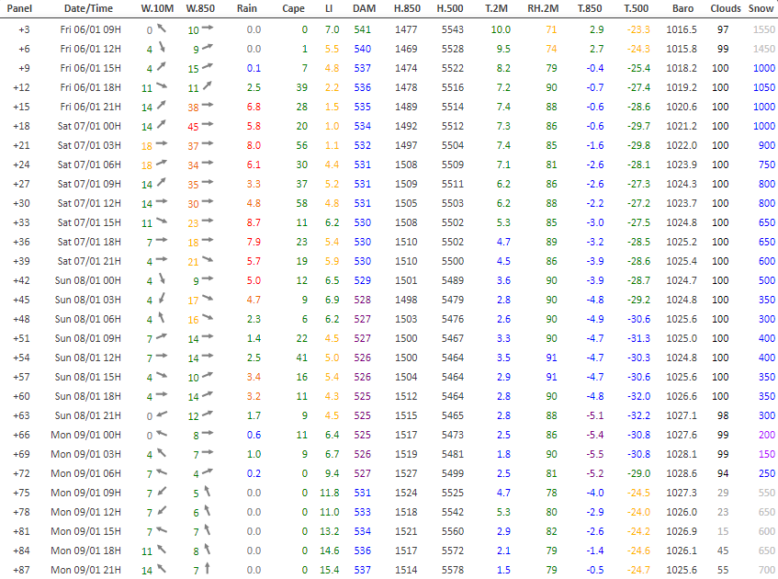Click the W.10M wind arrow in the +3 row
The width and height of the screenshot is (778, 579).
[x=162, y=28]
